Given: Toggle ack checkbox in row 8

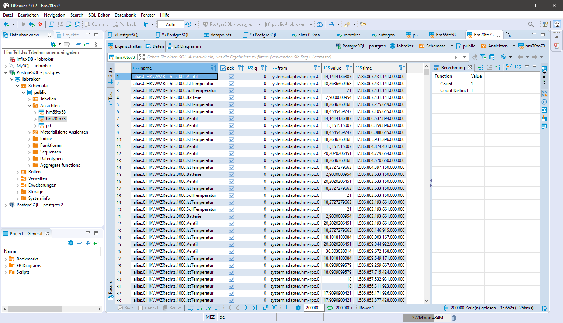Looking at the screenshot, I should (232, 125).
